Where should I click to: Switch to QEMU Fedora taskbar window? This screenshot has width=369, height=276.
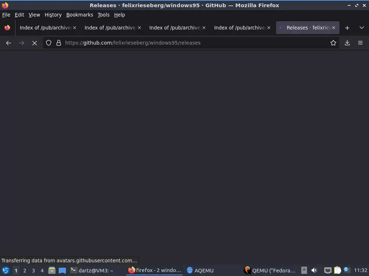click(x=270, y=270)
